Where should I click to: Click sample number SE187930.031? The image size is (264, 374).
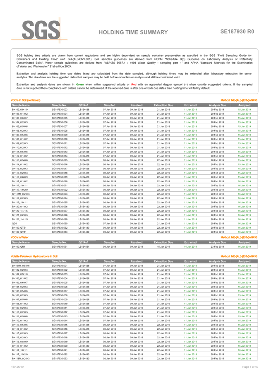click(x=60, y=246)
